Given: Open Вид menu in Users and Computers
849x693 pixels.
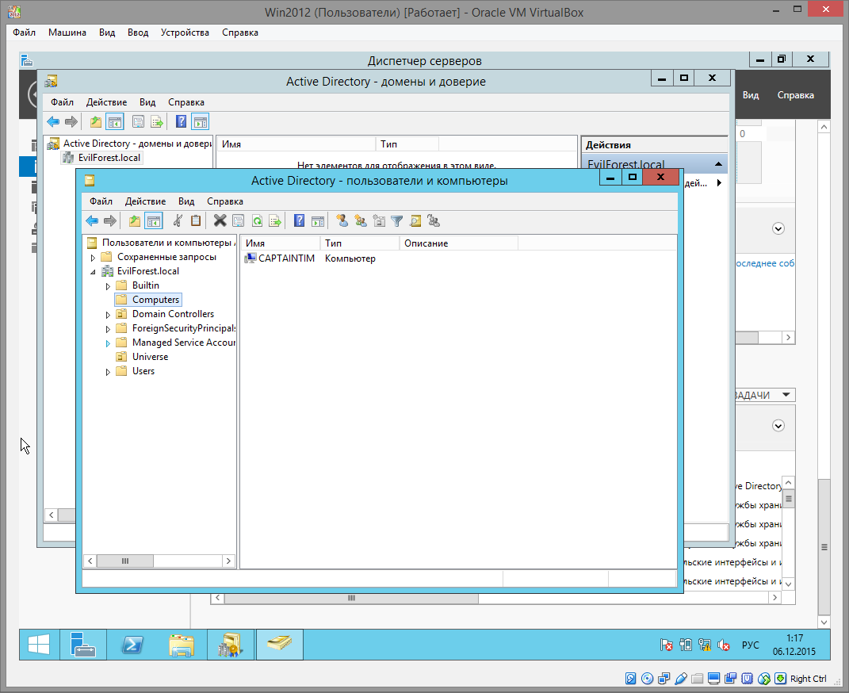Looking at the screenshot, I should coord(186,201).
